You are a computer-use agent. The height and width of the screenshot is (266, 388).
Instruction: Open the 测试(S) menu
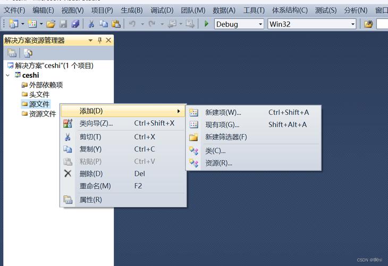click(x=326, y=11)
